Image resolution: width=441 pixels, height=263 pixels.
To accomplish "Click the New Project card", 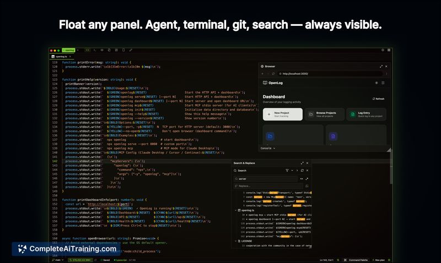I will [x=282, y=114].
